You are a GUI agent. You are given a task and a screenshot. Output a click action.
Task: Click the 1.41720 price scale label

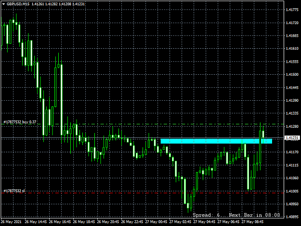tap(292, 23)
